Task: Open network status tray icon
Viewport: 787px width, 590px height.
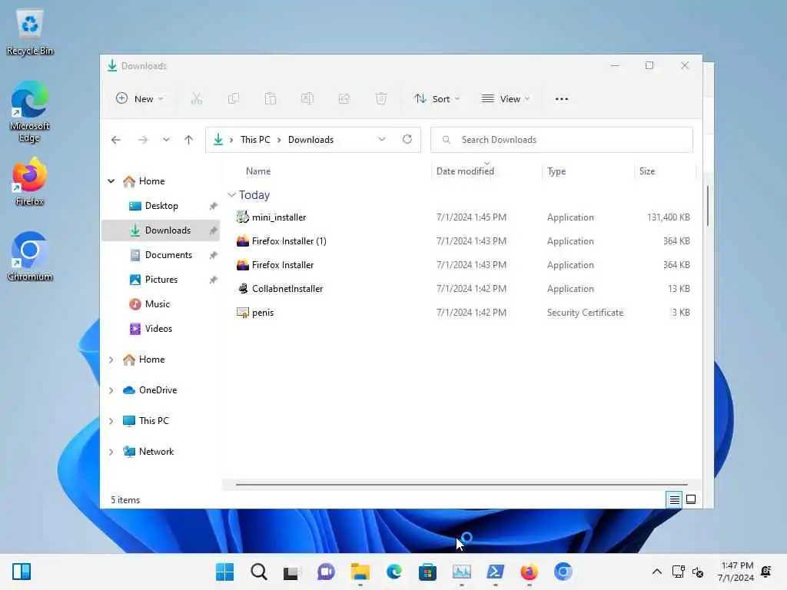Action: pos(678,572)
